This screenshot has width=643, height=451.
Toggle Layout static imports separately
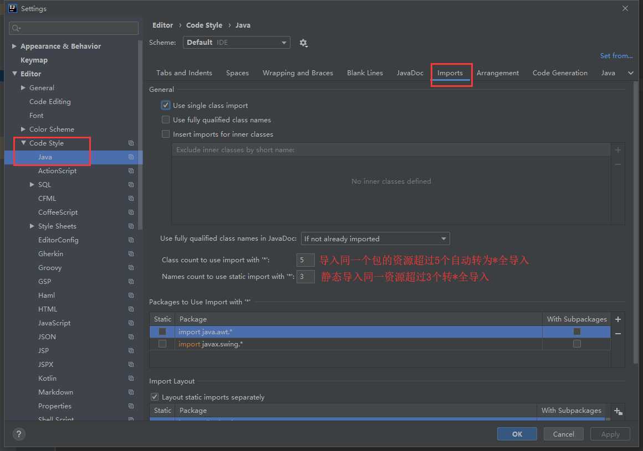point(155,397)
